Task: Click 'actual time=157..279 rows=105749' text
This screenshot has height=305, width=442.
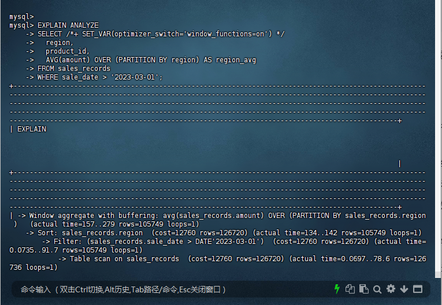Action: coord(98,224)
